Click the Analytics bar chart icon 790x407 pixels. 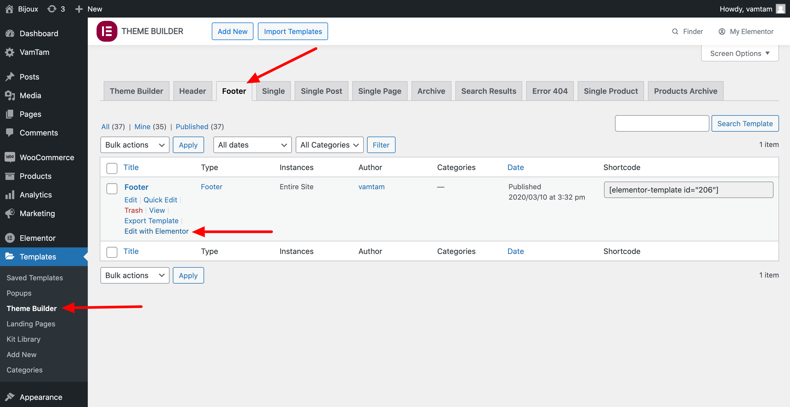[10, 194]
